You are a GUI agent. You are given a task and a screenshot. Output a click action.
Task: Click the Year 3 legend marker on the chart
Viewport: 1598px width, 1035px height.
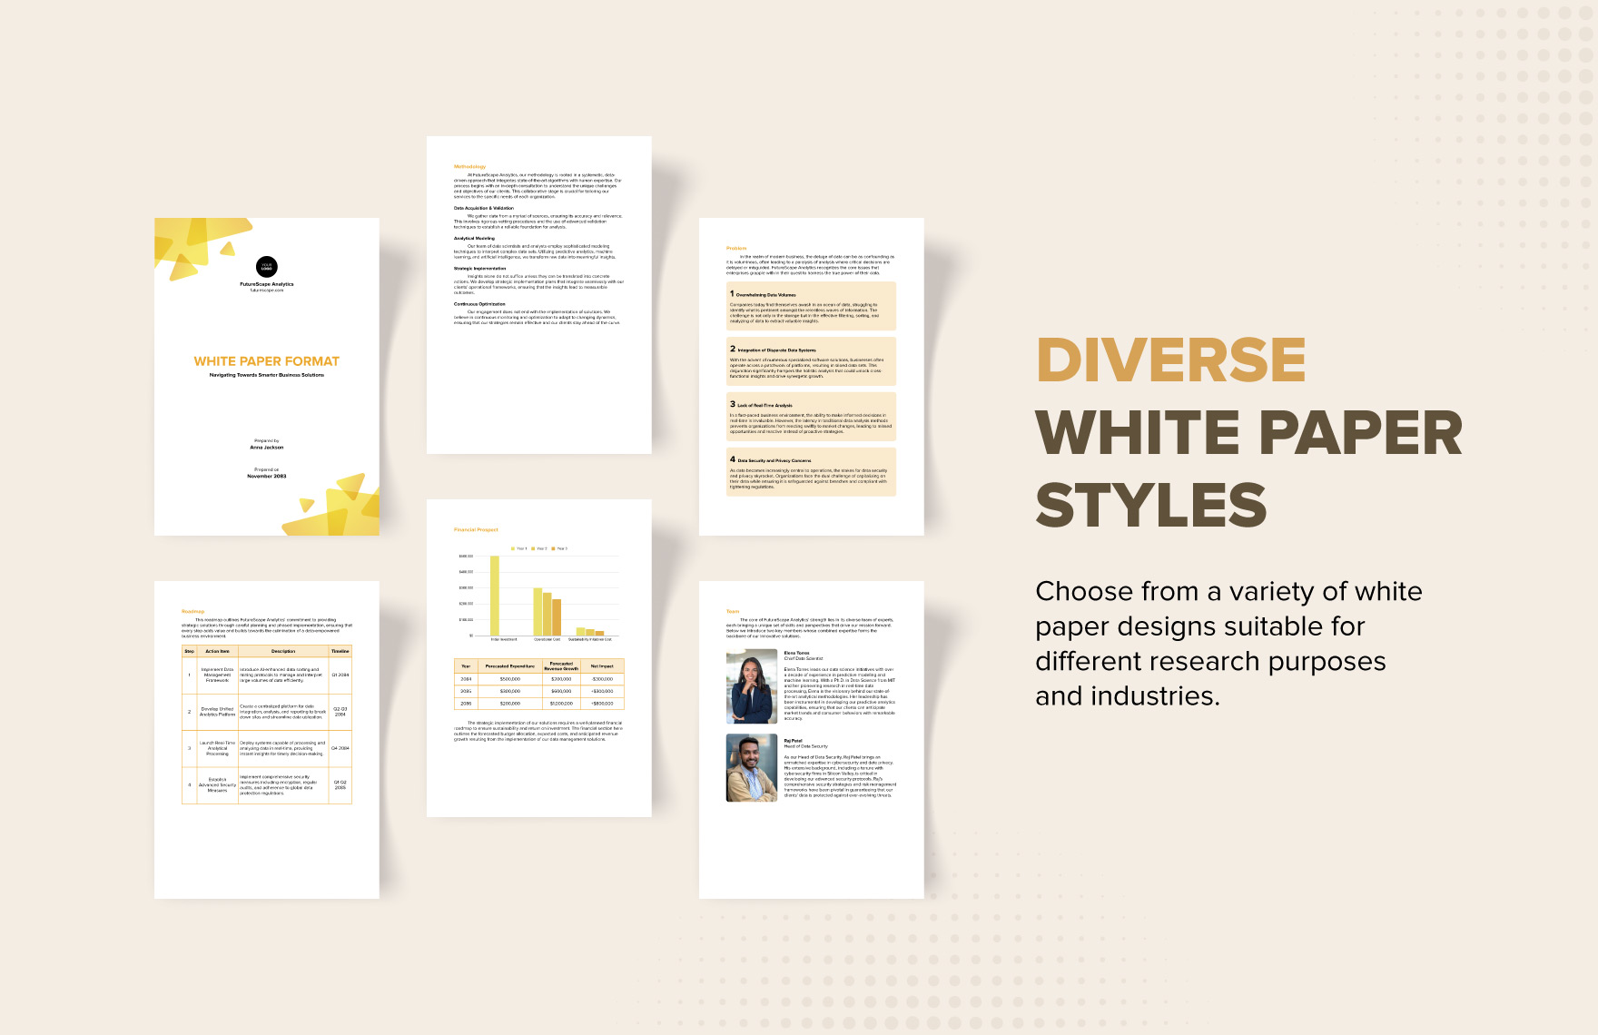(554, 548)
